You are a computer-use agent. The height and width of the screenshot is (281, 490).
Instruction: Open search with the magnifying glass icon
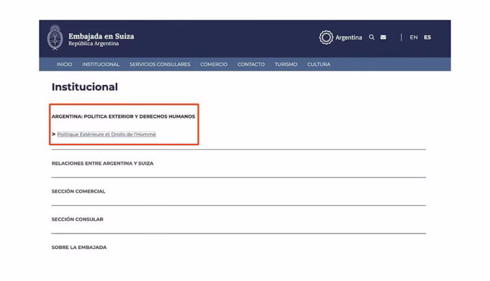(x=372, y=37)
